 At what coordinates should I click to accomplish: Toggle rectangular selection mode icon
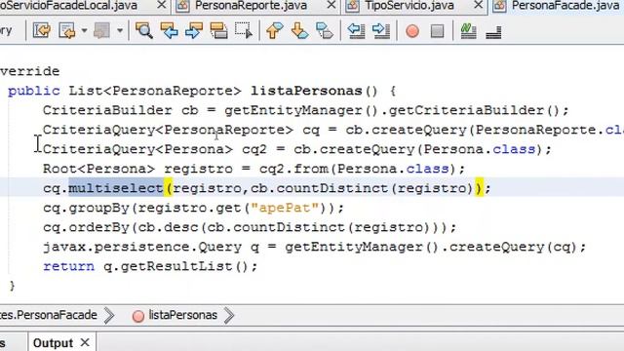244,30
